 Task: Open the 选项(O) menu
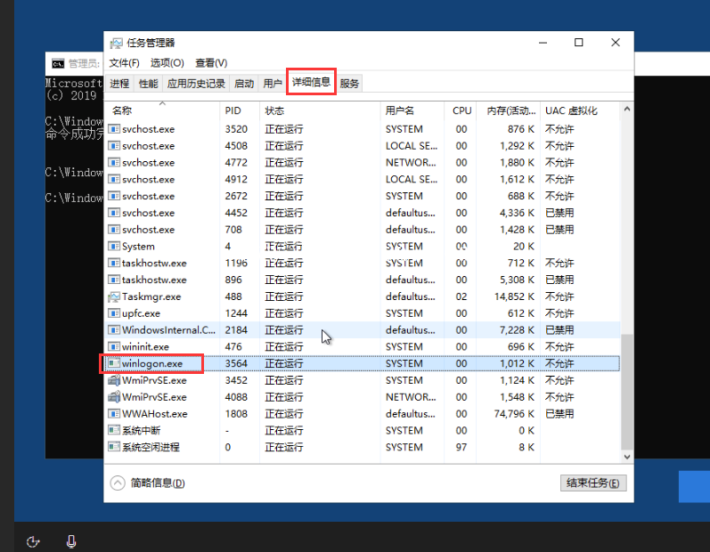tap(167, 63)
